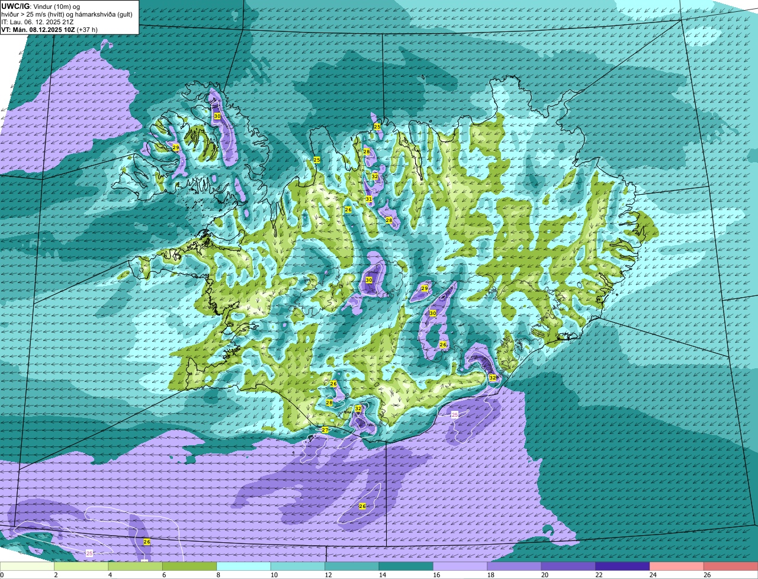Click the 18–20 m/s medium purple legend swatch
This screenshot has height=579, width=758.
(x=515, y=567)
